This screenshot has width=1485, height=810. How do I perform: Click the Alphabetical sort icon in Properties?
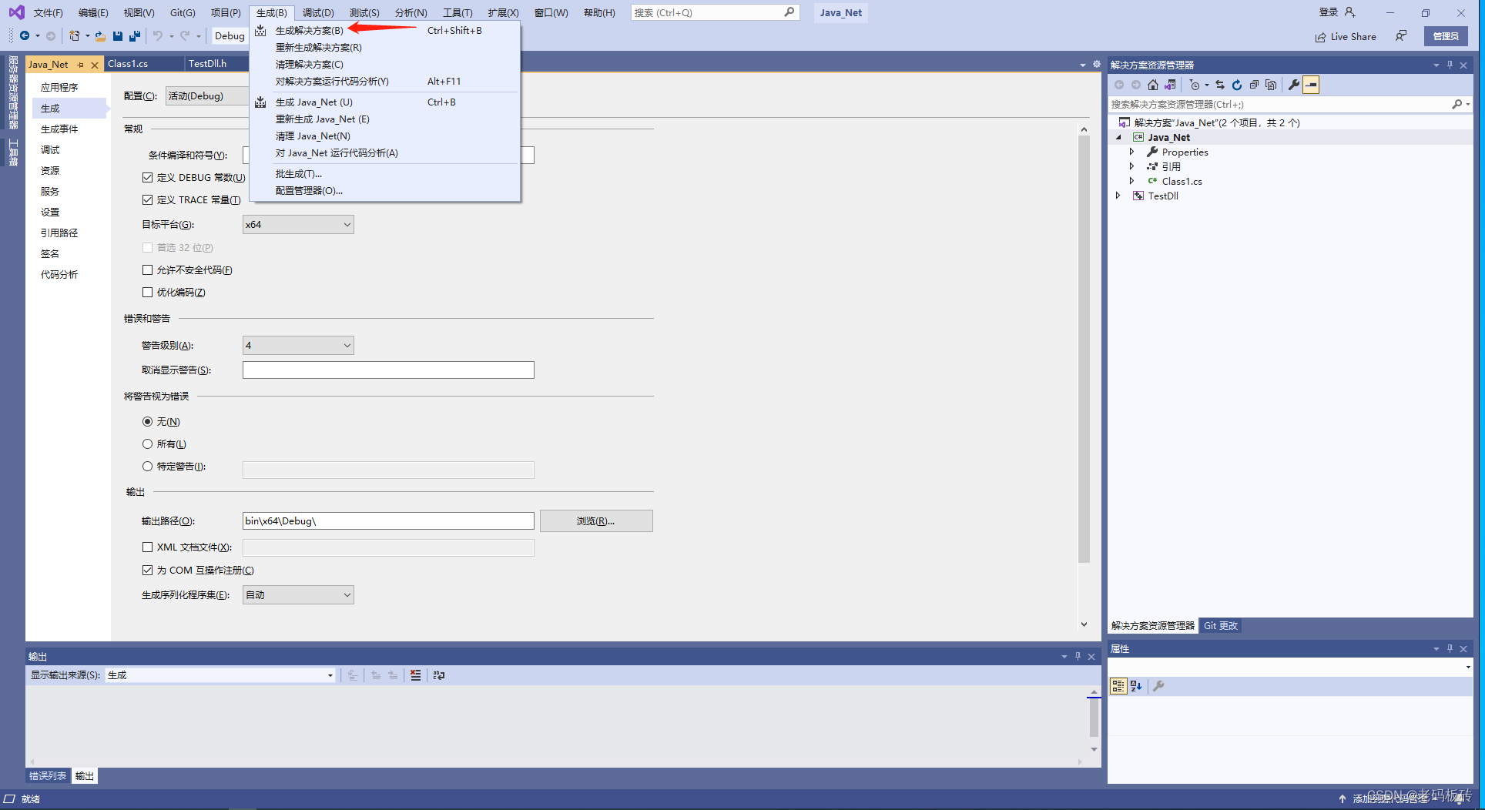[x=1136, y=686]
